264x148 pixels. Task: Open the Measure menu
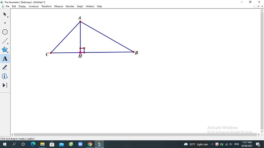click(x=59, y=6)
